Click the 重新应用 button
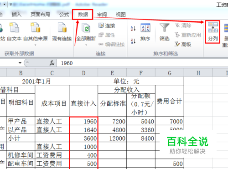The image size is (228, 169). [188, 35]
